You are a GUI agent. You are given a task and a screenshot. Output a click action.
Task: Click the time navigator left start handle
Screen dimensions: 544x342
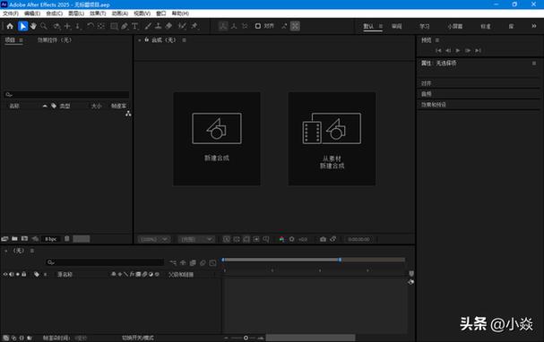[x=223, y=260]
